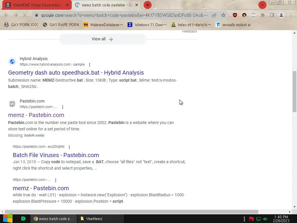Open the Windows 11 Dow… bookmark
297x223 pixels.
tap(147, 25)
